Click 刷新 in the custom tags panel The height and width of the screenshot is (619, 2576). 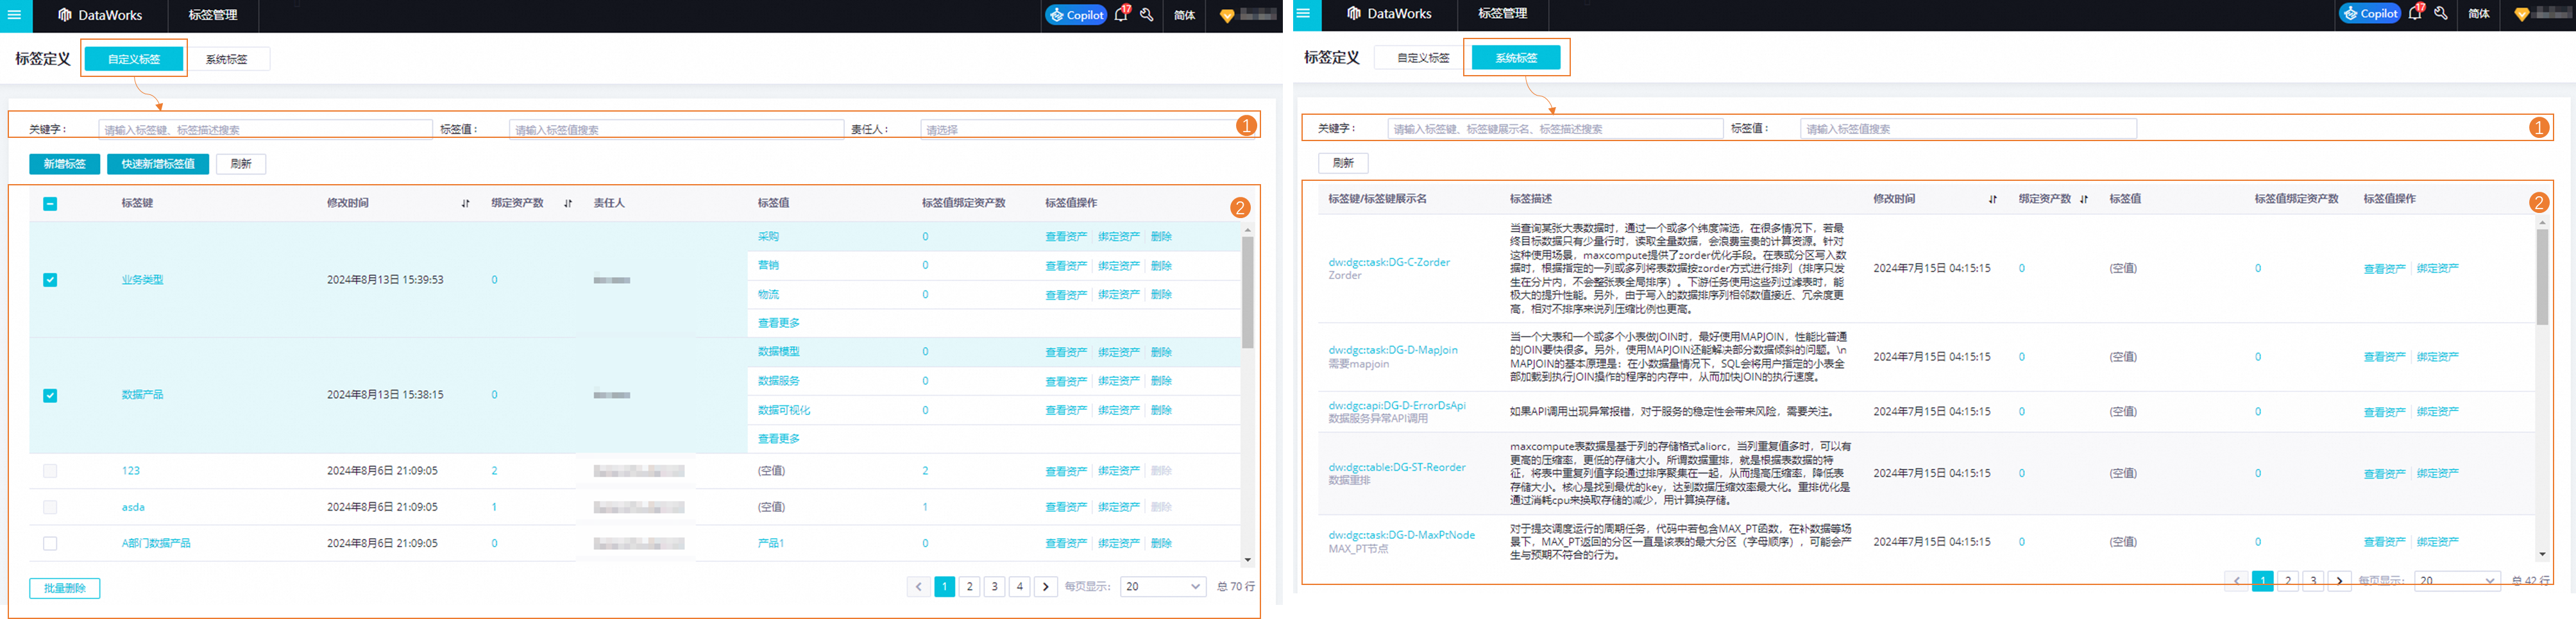(x=241, y=164)
